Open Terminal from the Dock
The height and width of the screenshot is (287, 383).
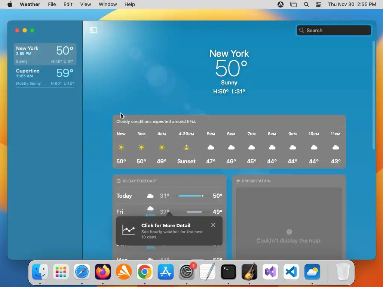coord(229,272)
